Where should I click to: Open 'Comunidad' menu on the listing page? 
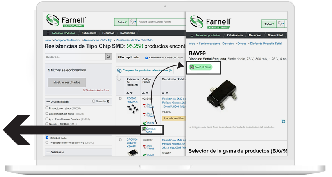point(127,33)
